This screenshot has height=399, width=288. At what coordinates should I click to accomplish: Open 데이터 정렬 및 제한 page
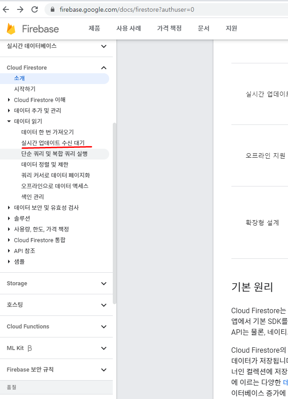(x=45, y=164)
